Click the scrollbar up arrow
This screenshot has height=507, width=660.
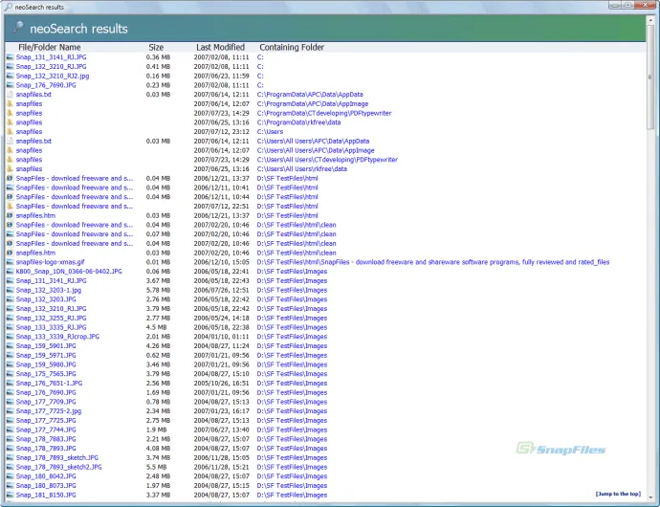click(650, 19)
